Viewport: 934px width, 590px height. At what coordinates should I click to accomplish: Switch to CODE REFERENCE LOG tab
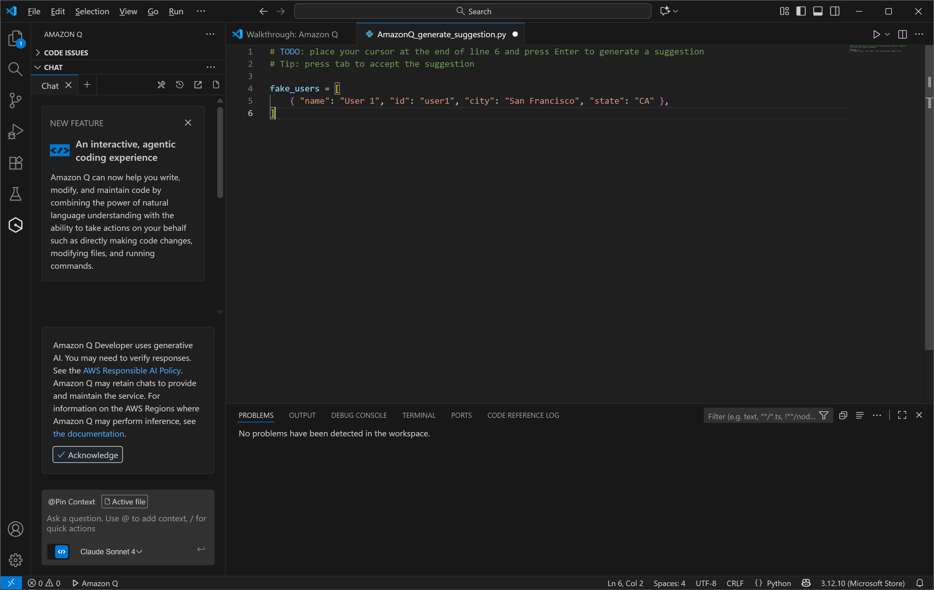click(523, 416)
